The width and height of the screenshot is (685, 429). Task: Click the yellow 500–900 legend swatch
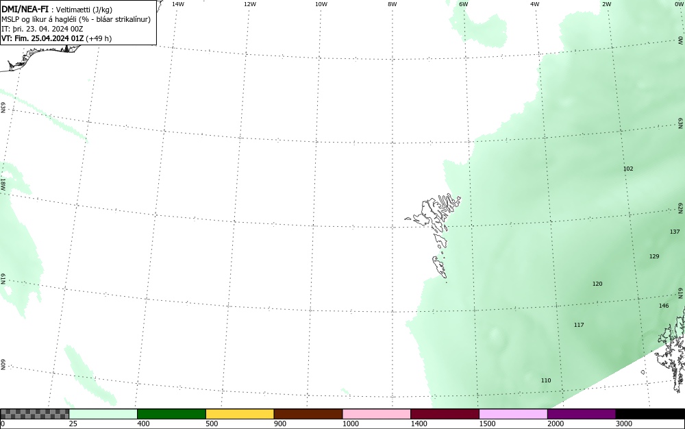tap(240, 414)
